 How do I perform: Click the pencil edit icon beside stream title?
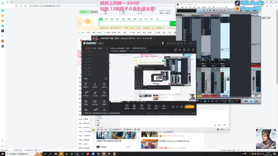[145, 48]
